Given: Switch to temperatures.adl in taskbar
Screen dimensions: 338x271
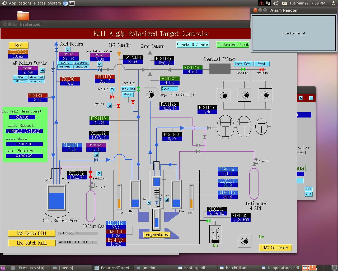Looking at the screenshot, I should [x=280, y=268].
